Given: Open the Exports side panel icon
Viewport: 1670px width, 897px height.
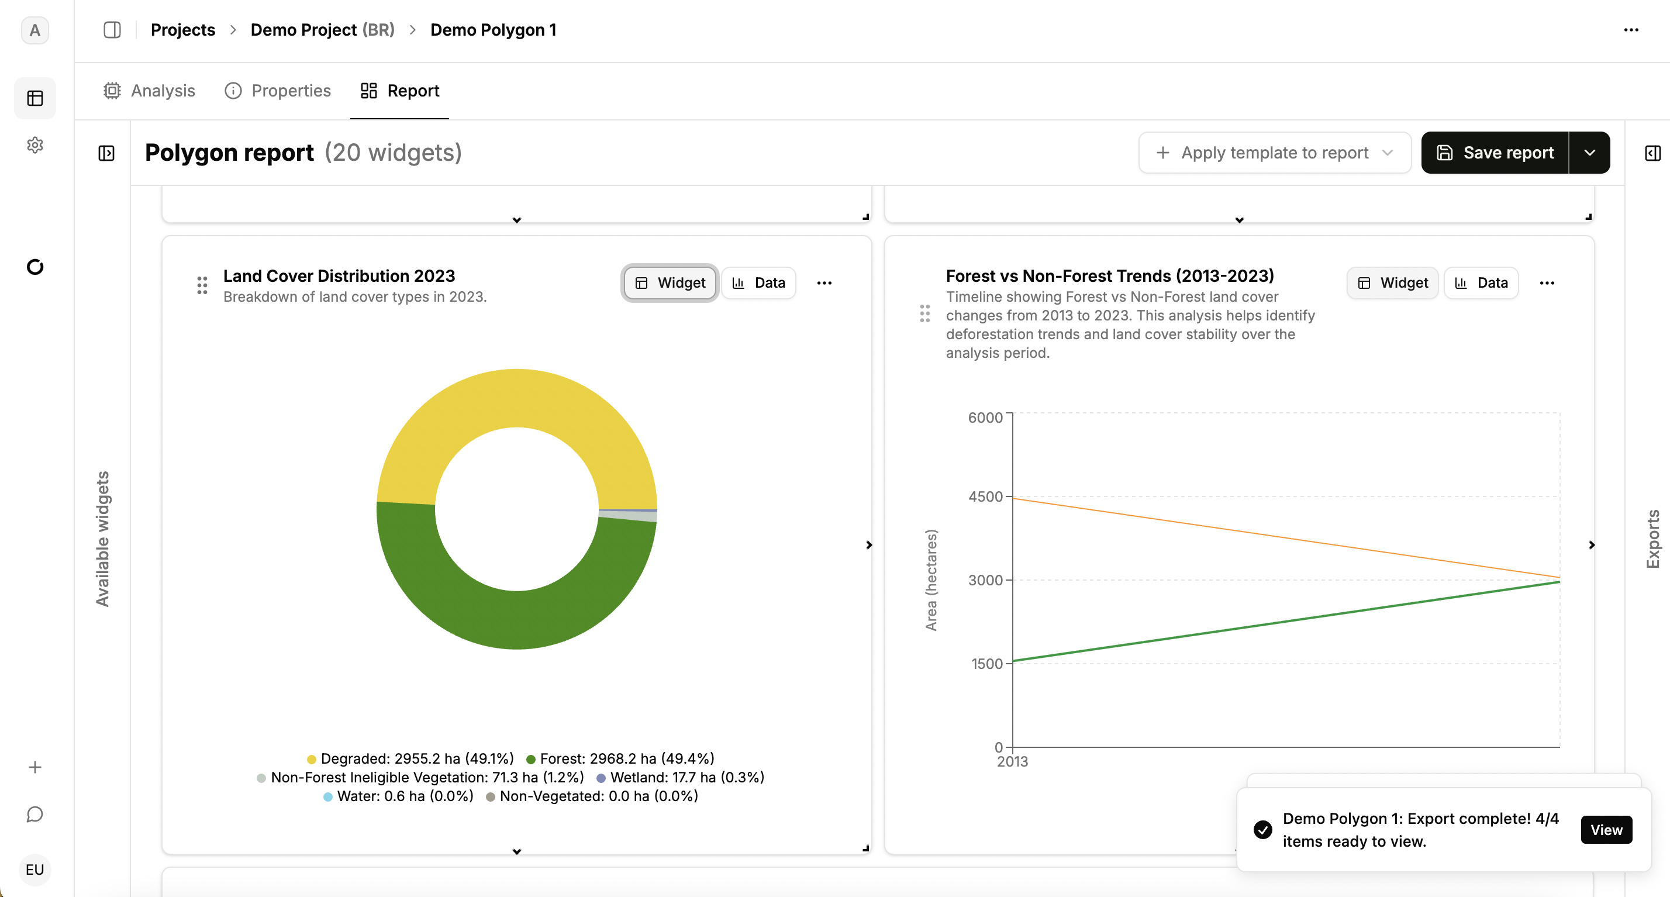Looking at the screenshot, I should tap(1652, 153).
